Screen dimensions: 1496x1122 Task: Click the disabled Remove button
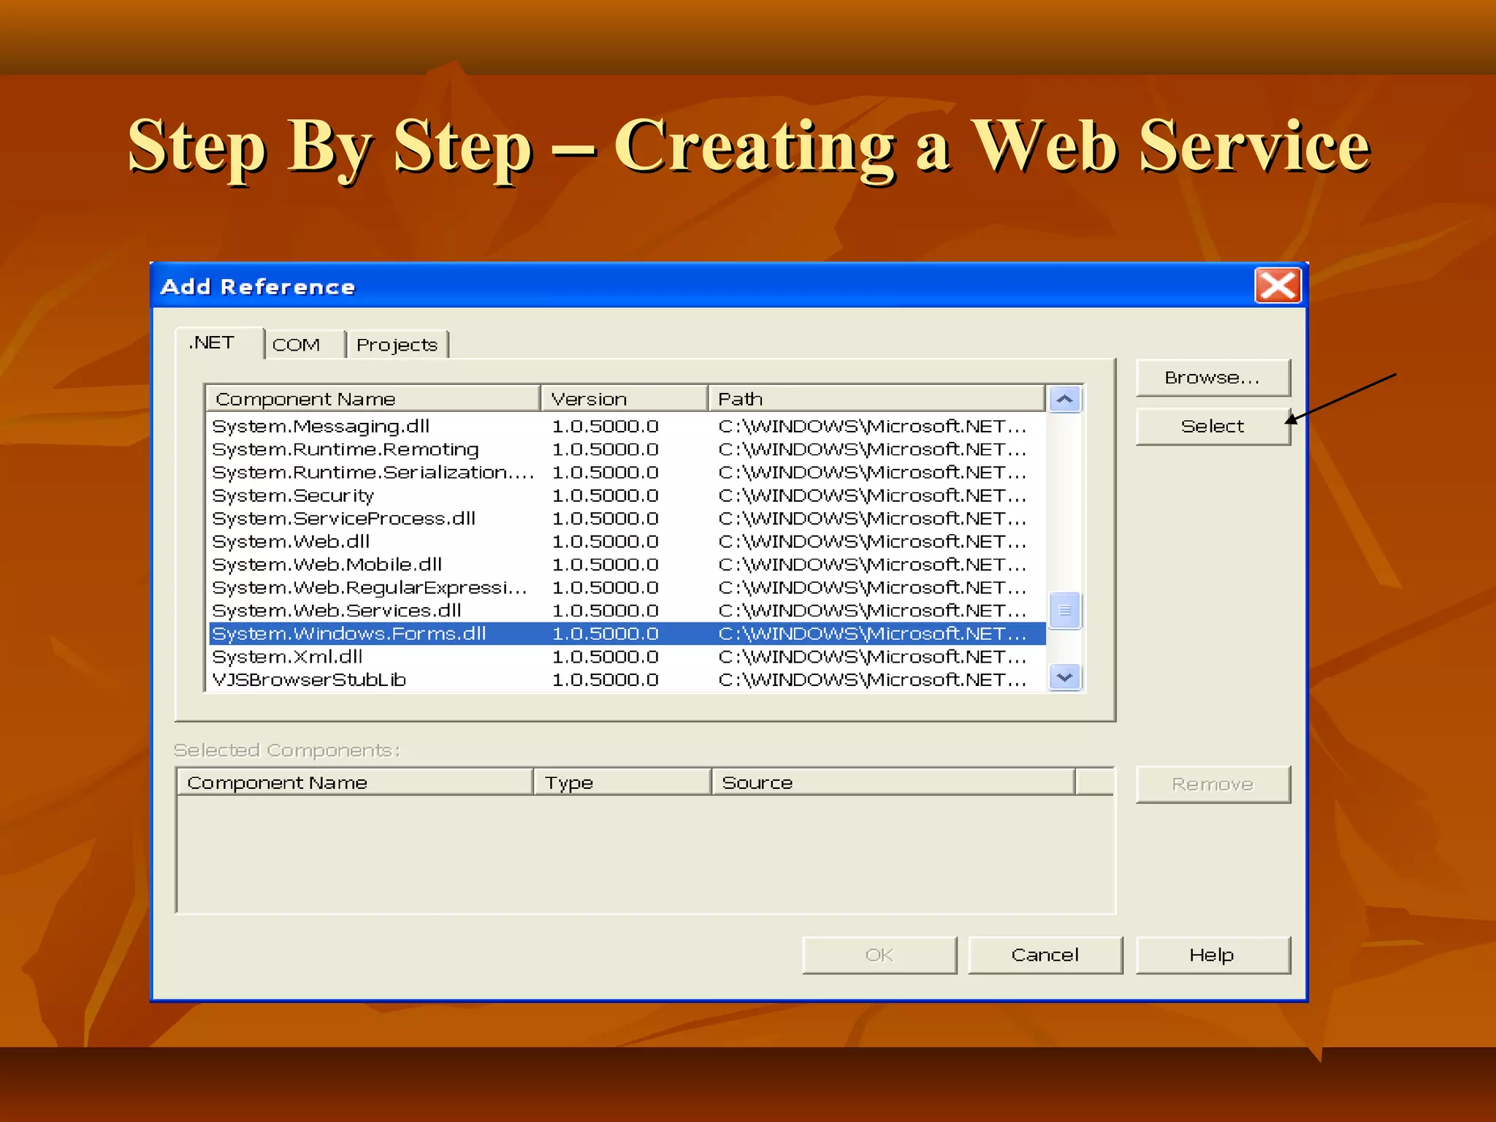click(1213, 785)
